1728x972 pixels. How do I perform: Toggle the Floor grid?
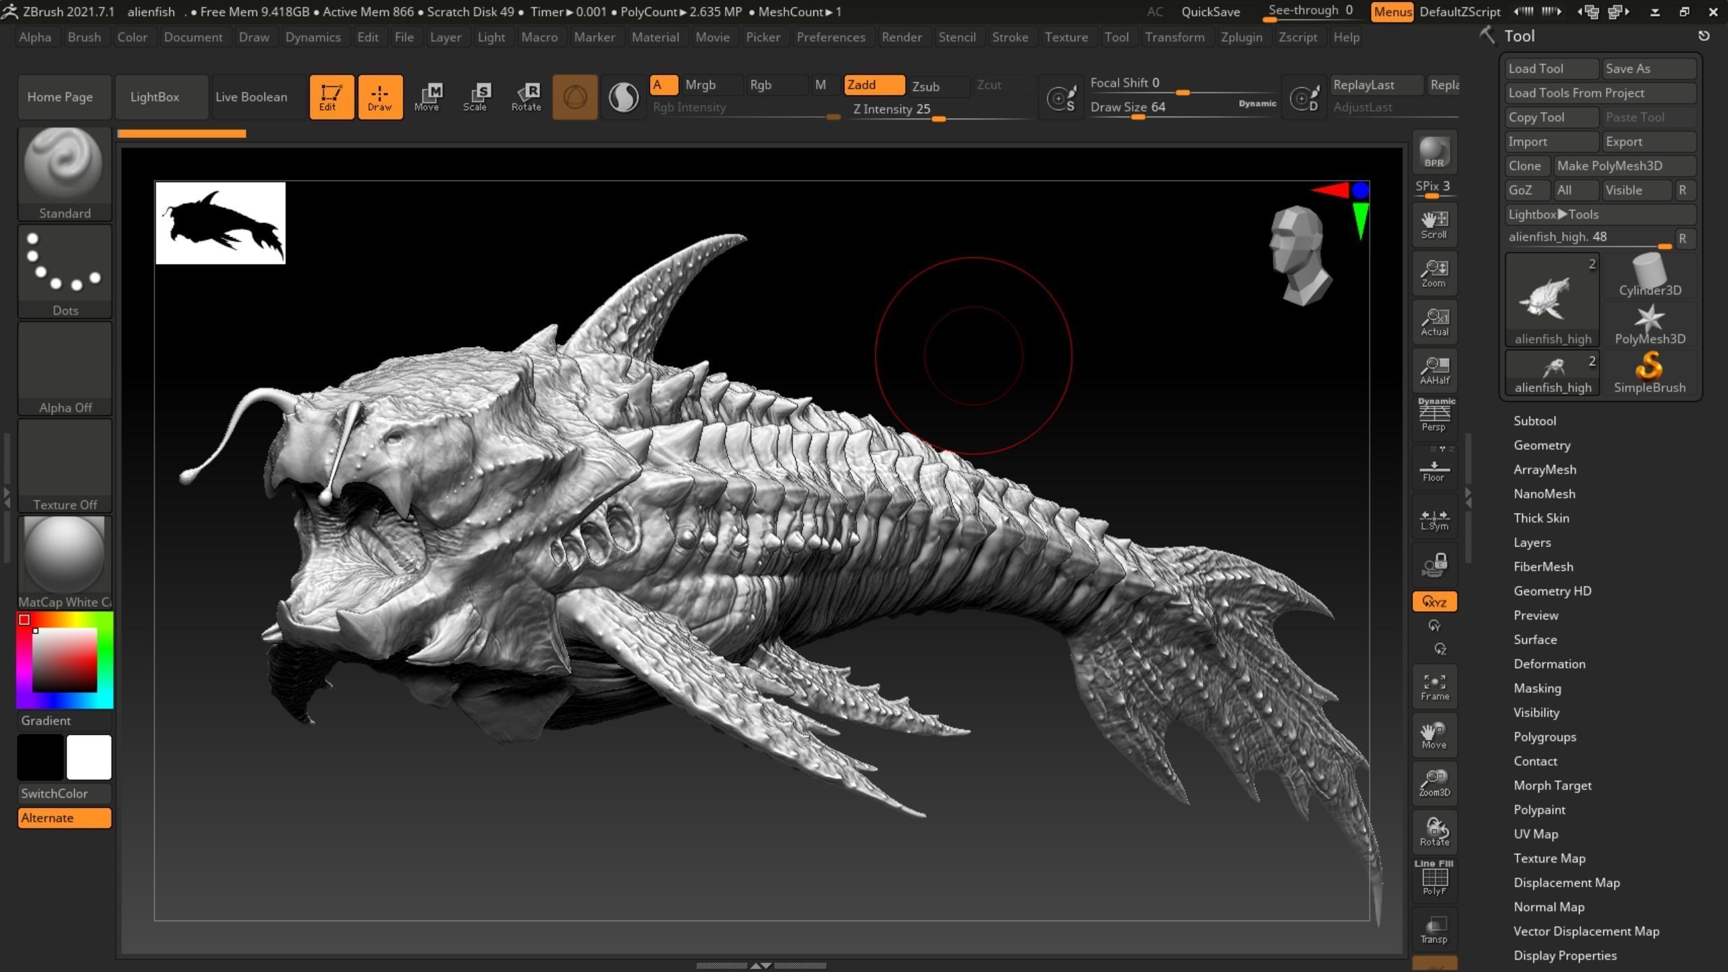[x=1434, y=467]
